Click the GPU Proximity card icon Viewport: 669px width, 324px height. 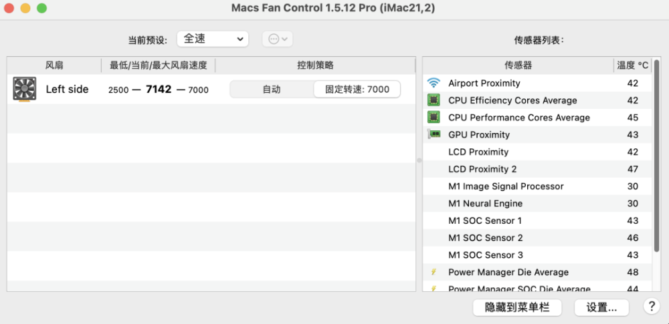tap(434, 134)
